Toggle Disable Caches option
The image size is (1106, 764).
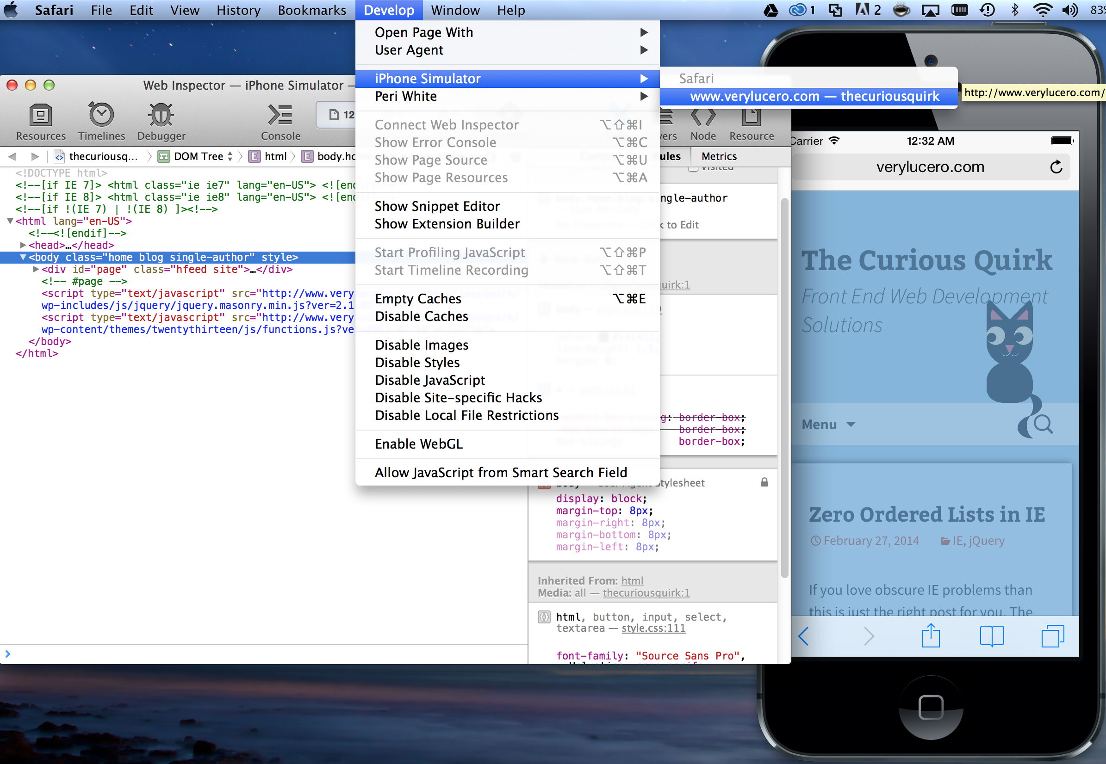[x=507, y=316]
